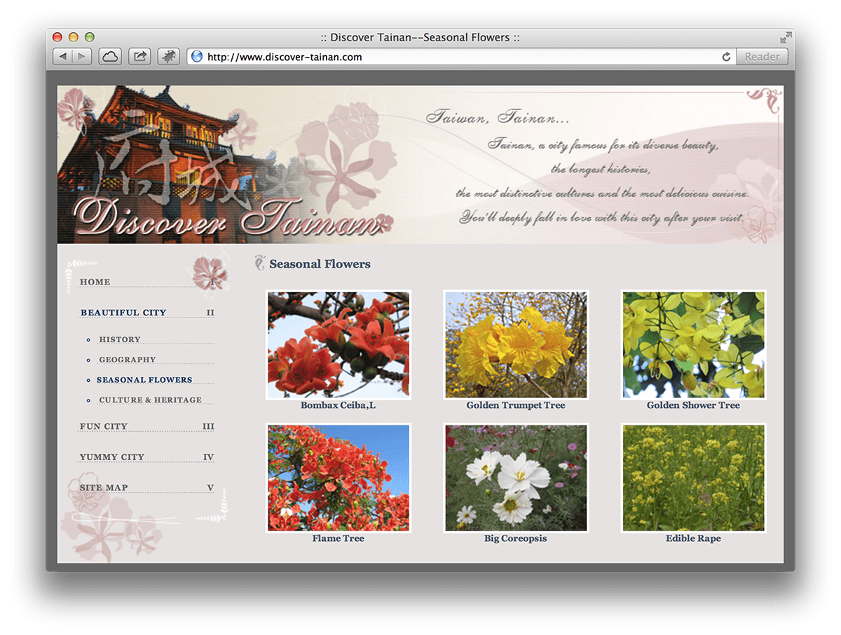Click the globe icon in address bar
The image size is (841, 635).
[197, 57]
